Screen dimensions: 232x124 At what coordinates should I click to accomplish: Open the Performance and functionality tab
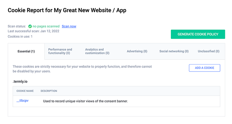tap(60, 51)
